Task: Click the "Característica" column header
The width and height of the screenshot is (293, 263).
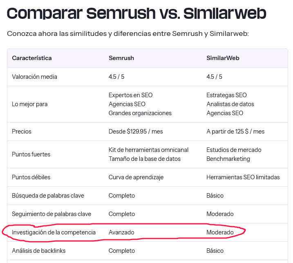Action: [x=32, y=58]
